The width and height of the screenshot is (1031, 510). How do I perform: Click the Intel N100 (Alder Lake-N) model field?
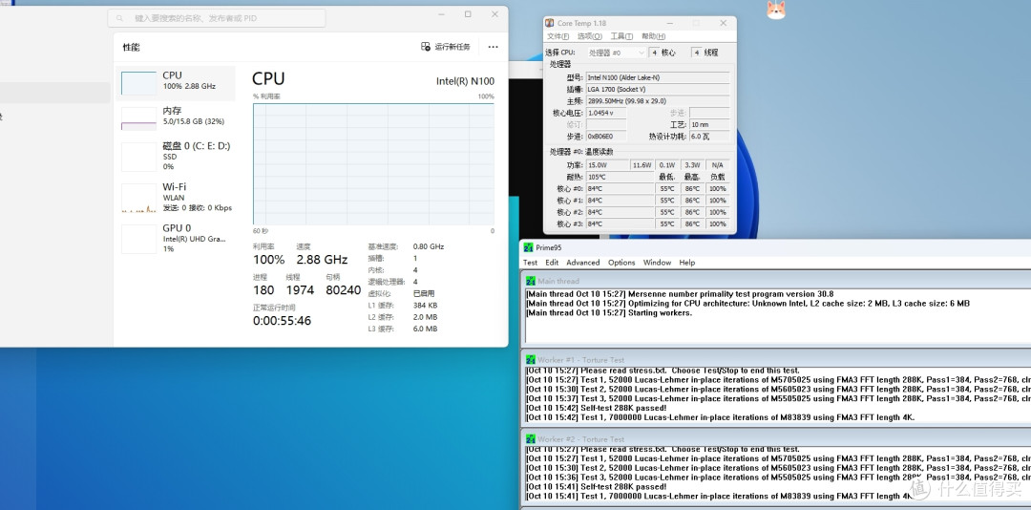658,77
